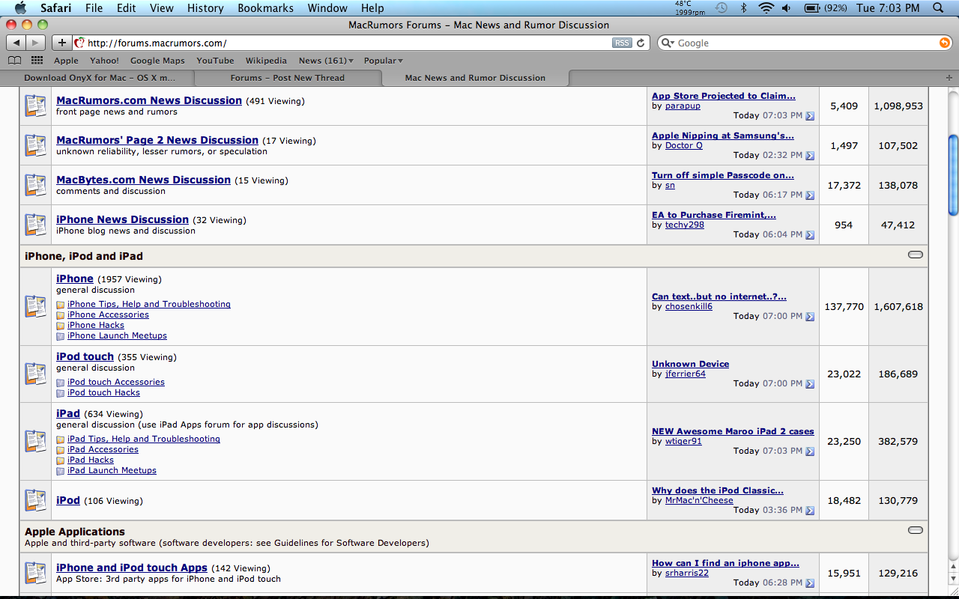Open iPhone Tips, Help and Troubleshooting subforum
959x599 pixels.
click(149, 304)
